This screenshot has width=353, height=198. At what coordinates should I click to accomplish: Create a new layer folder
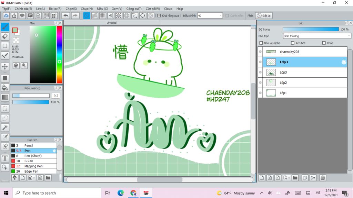[x=295, y=178]
